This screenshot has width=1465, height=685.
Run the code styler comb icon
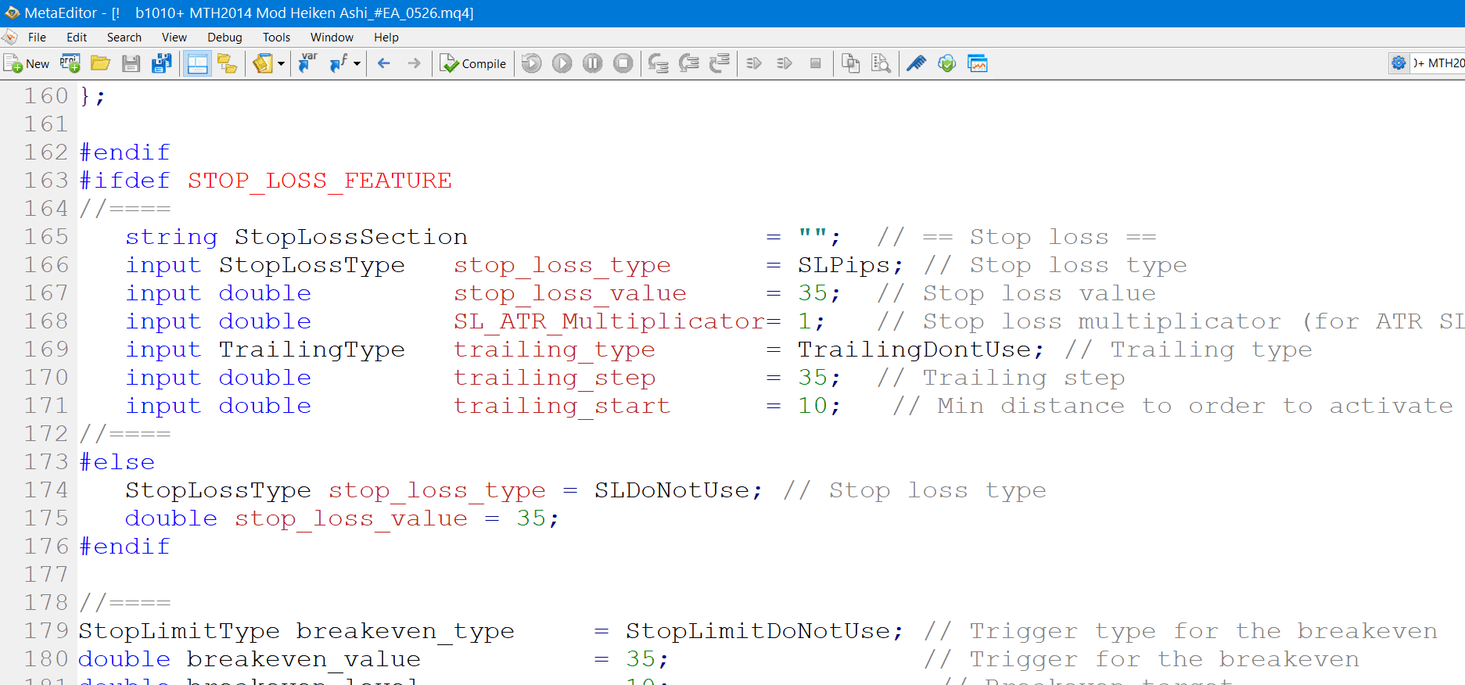pos(916,63)
